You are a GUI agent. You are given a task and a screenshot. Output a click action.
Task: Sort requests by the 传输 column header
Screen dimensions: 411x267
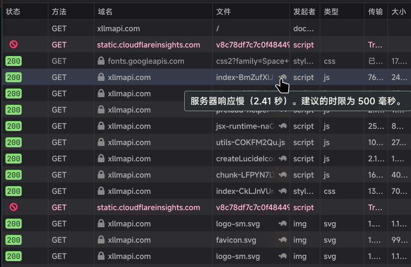coord(375,11)
